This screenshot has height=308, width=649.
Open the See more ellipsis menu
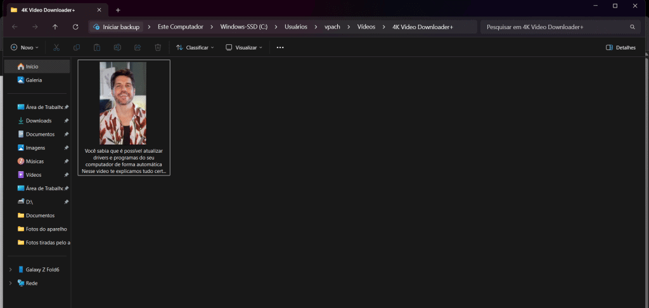click(x=280, y=48)
